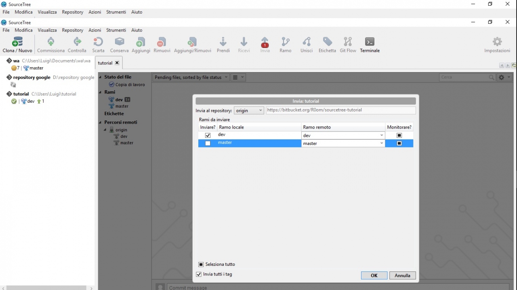Click the Ramo remoto column header
Image resolution: width=517 pixels, height=290 pixels.
(343, 127)
